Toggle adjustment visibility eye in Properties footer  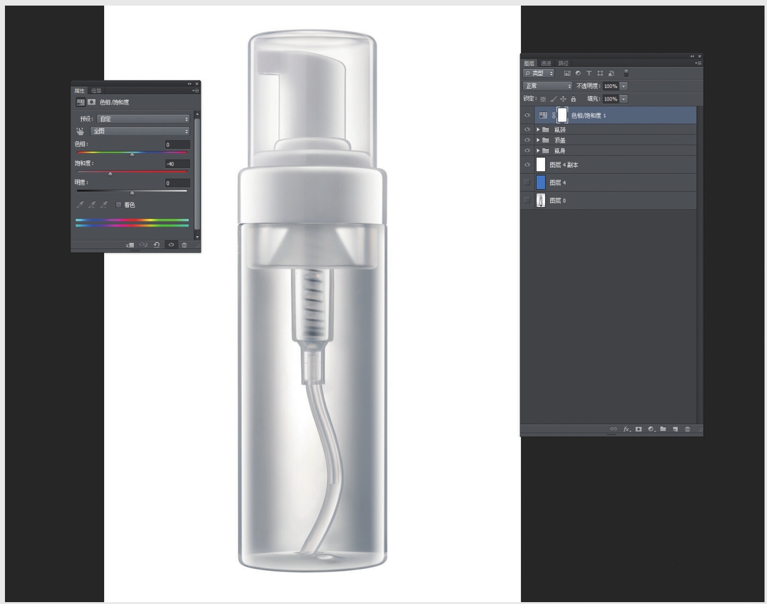click(171, 245)
